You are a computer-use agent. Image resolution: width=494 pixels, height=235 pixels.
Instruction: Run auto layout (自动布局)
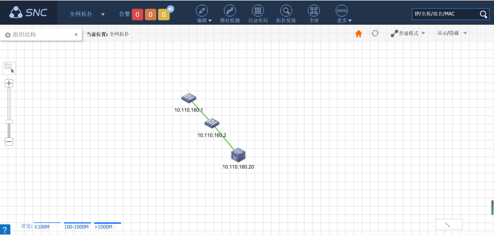coord(258,11)
